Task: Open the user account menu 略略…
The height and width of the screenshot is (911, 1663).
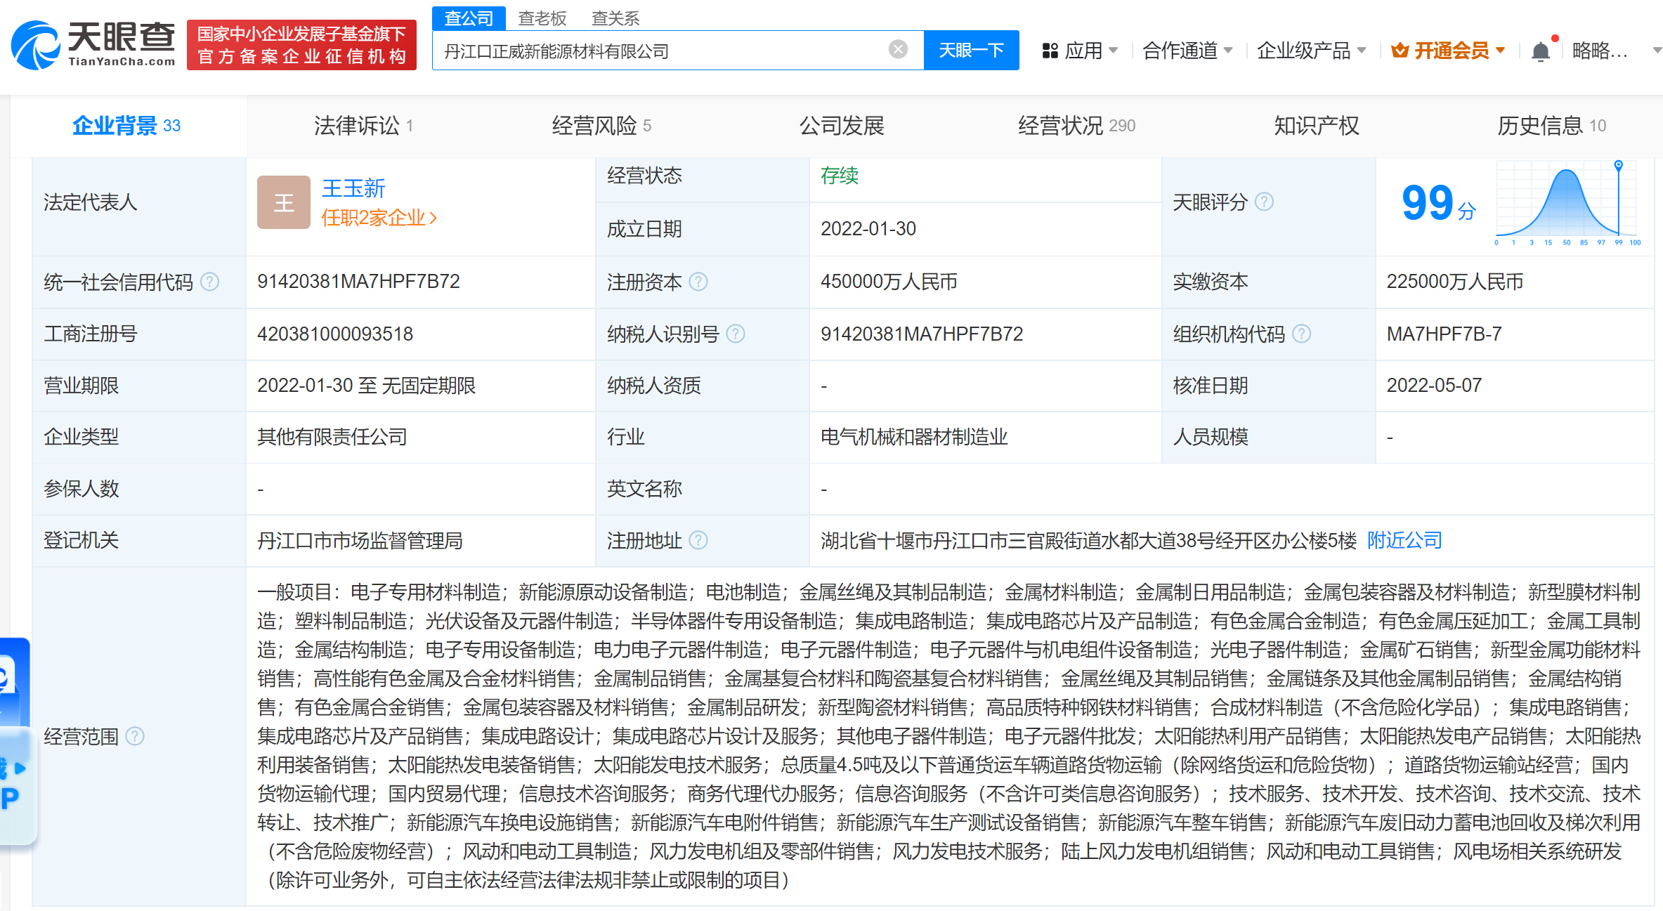Action: pyautogui.click(x=1616, y=51)
